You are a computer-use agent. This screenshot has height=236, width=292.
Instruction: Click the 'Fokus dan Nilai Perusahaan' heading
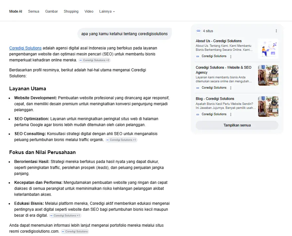43,152
